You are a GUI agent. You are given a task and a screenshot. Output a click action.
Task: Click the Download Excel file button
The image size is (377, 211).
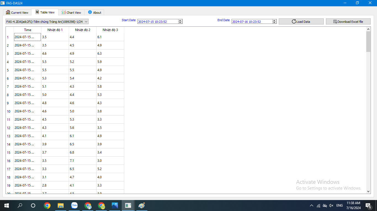click(348, 21)
